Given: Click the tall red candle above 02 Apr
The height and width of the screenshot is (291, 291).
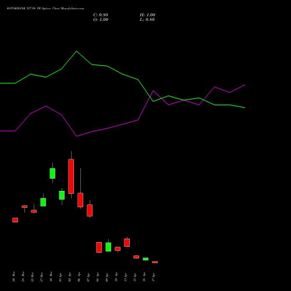Looking at the screenshot, I should click(71, 176).
